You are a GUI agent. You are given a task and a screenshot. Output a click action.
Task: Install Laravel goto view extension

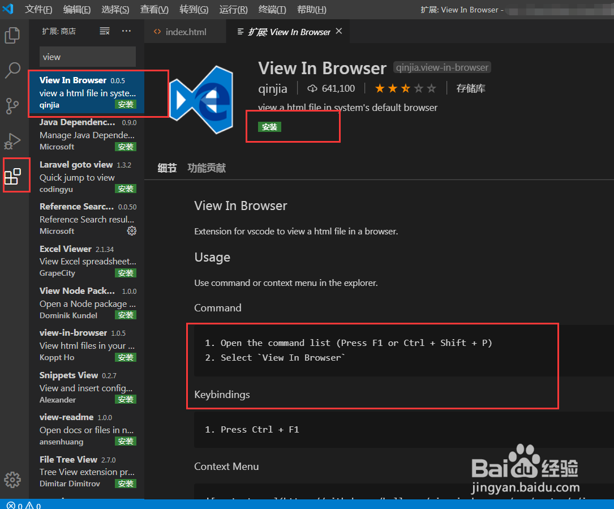[125, 189]
